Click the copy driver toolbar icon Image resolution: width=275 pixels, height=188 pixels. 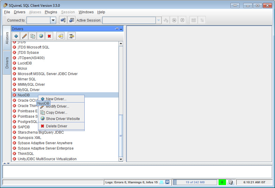[33, 36]
